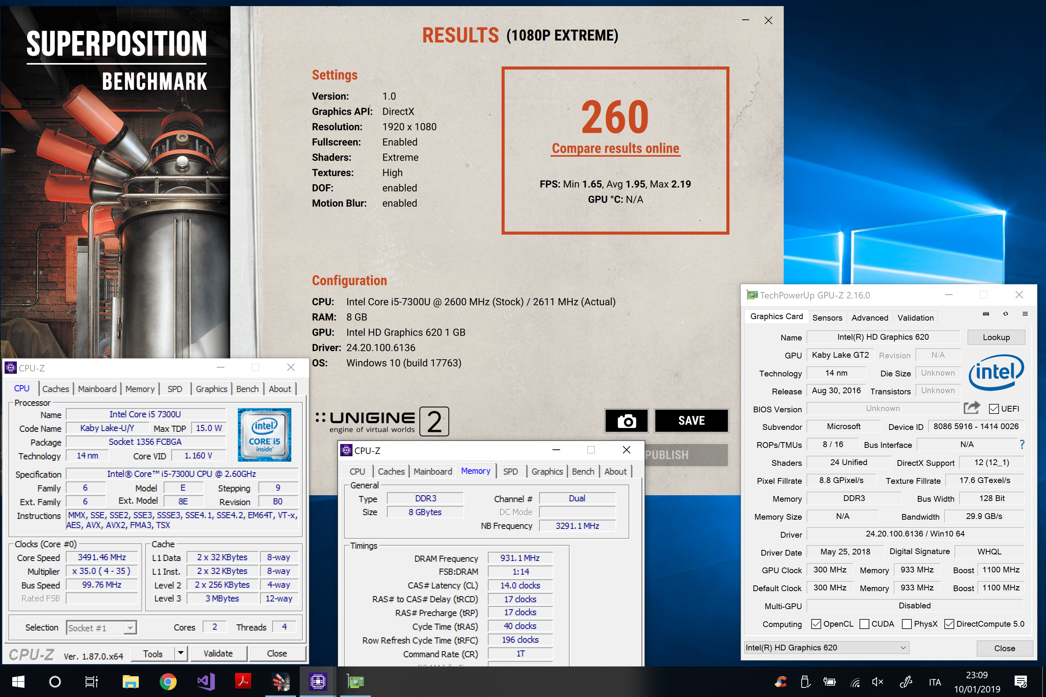Image resolution: width=1046 pixels, height=697 pixels.
Task: Launch Google Chrome from the taskbar
Action: click(168, 681)
